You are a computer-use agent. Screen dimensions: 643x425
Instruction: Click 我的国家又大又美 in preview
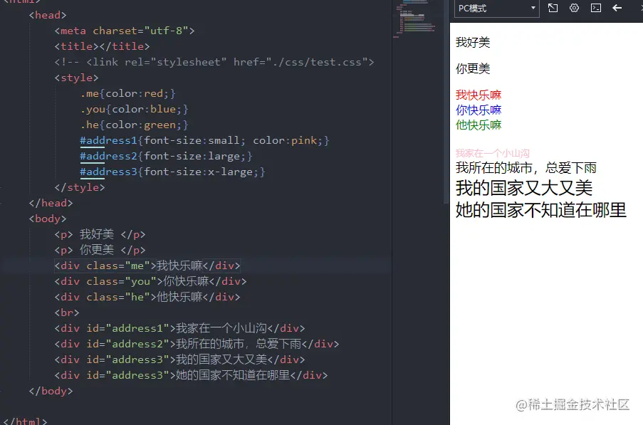[524, 188]
